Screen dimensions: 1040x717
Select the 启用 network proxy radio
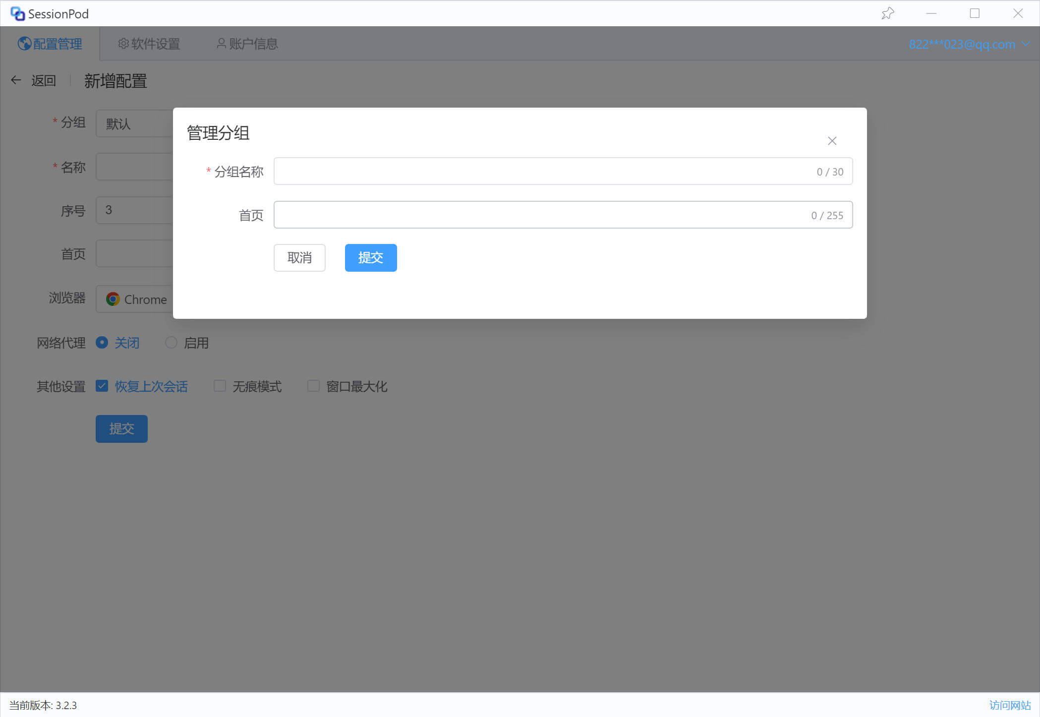(x=171, y=343)
